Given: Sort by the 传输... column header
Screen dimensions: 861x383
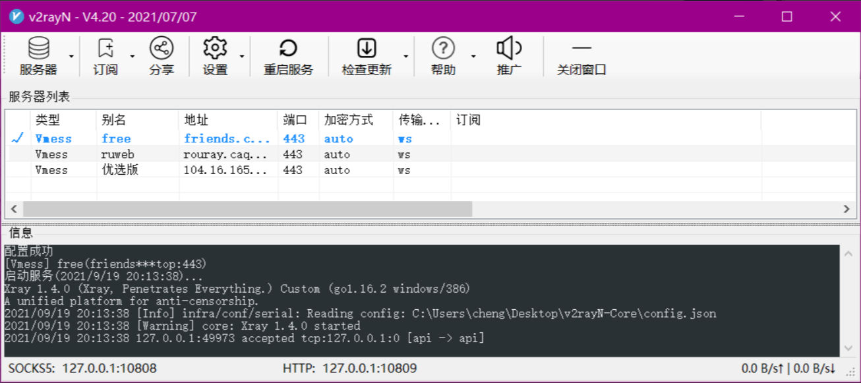Looking at the screenshot, I should (x=422, y=120).
